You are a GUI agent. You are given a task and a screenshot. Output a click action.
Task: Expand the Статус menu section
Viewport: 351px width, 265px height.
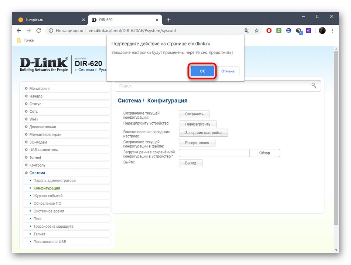tap(66, 104)
